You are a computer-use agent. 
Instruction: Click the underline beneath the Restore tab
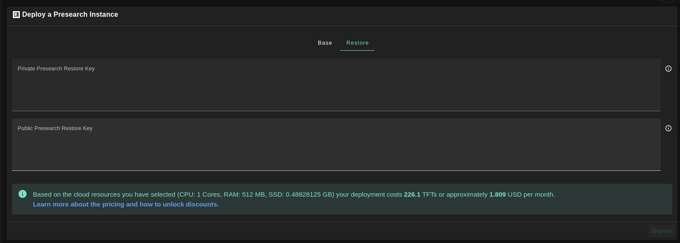(x=357, y=50)
